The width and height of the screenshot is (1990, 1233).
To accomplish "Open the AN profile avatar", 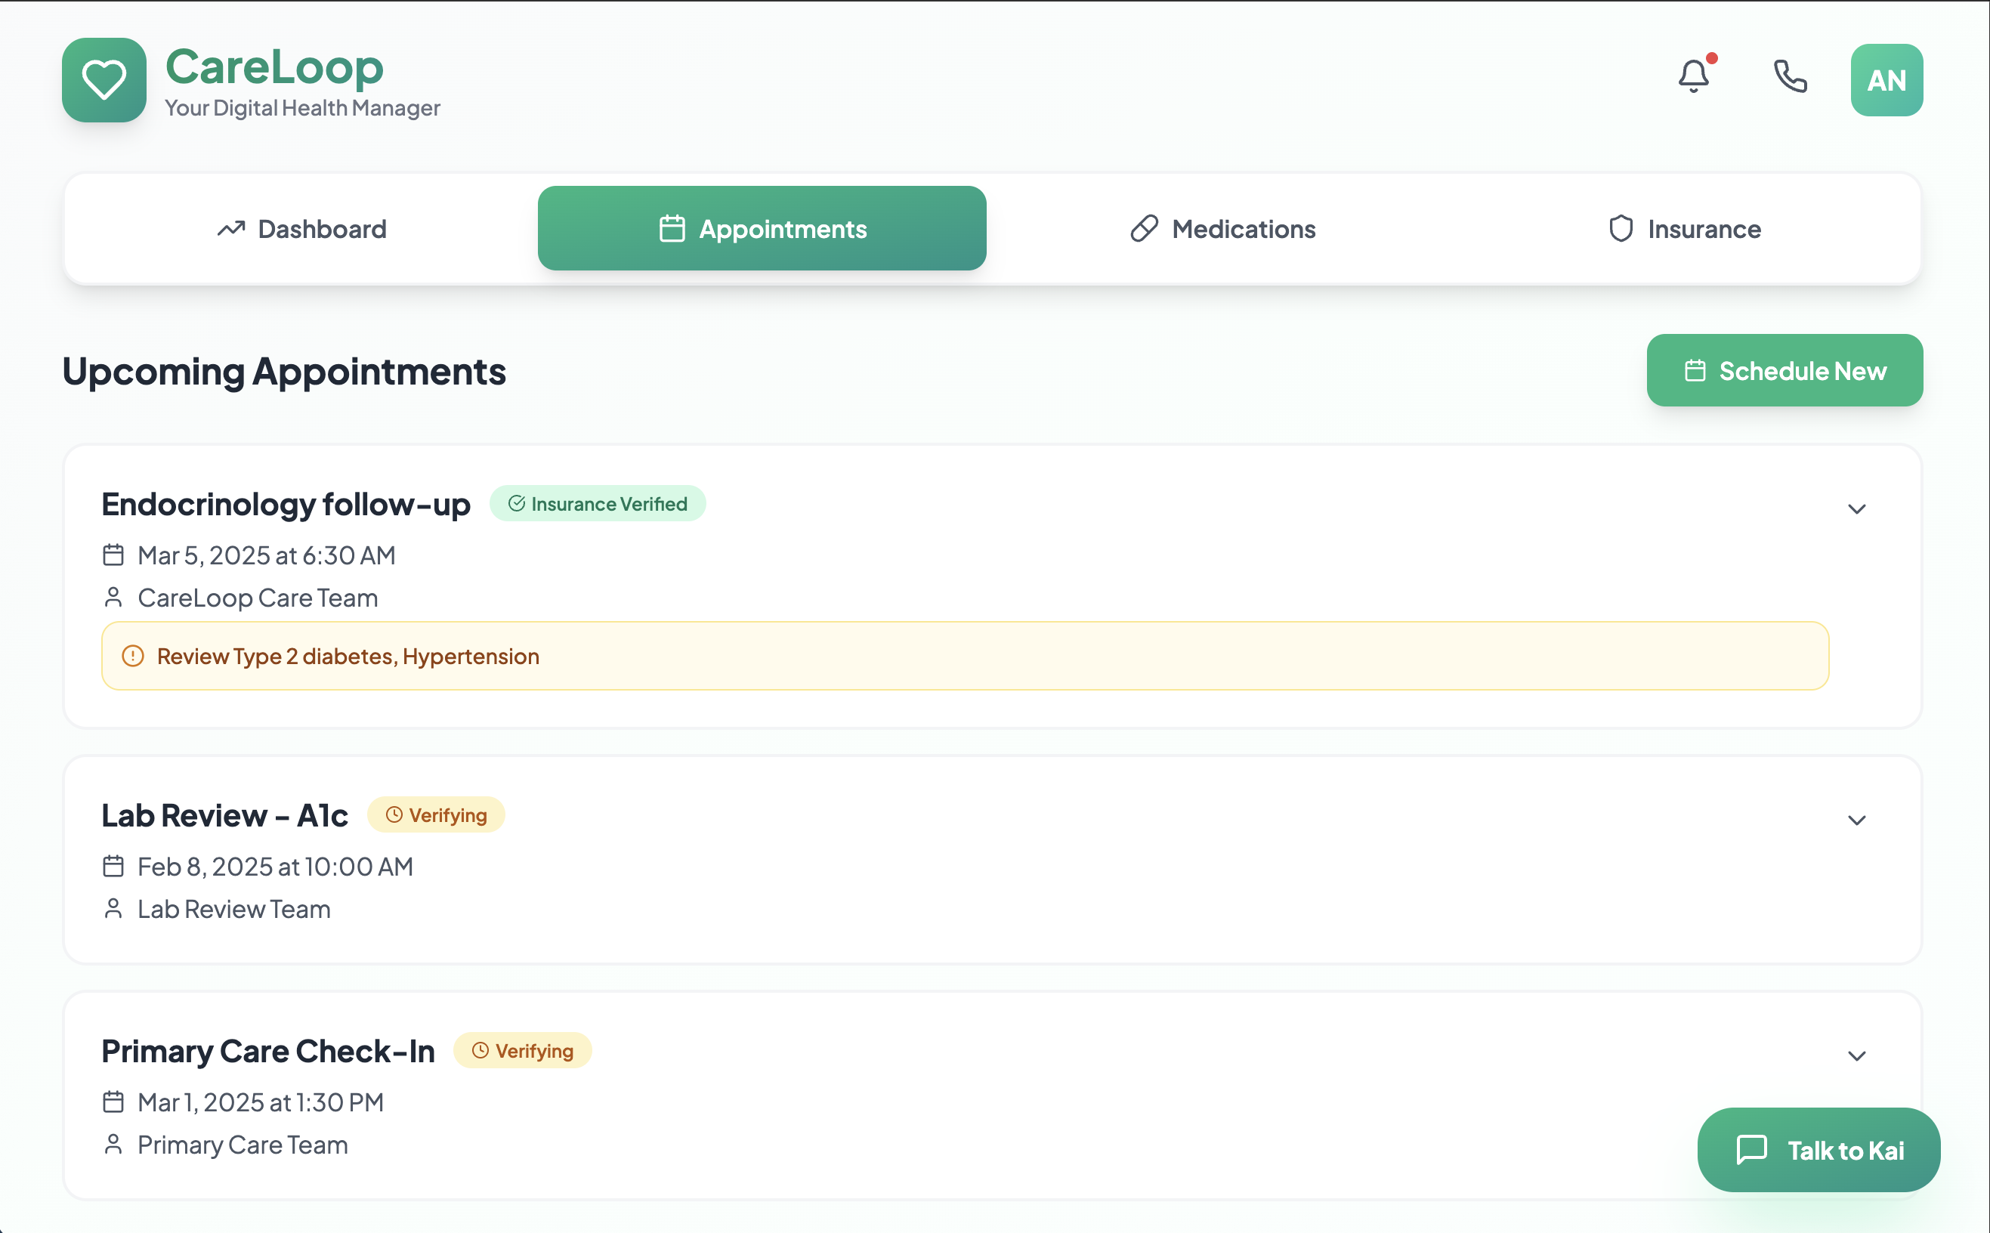I will coord(1886,80).
